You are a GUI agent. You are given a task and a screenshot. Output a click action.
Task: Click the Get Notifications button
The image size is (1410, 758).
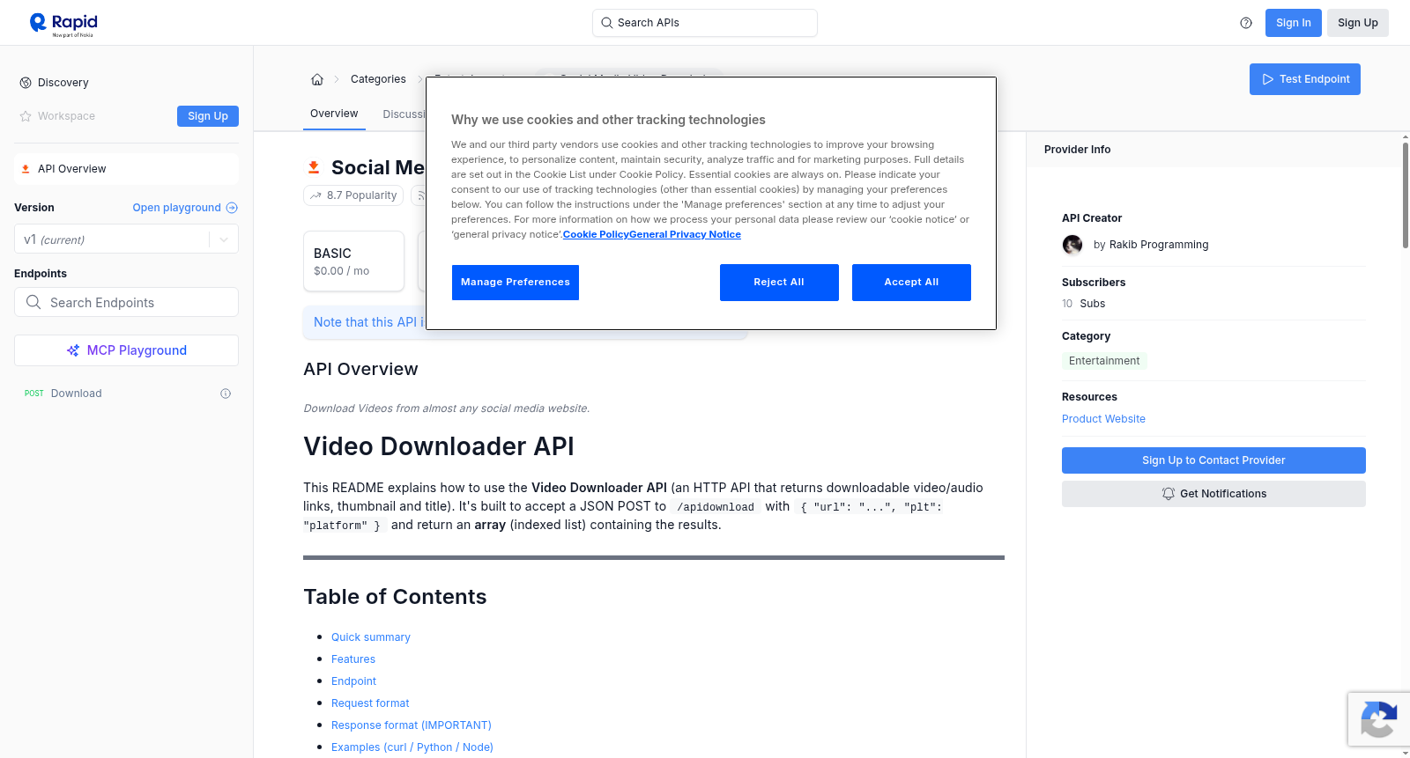tap(1213, 494)
